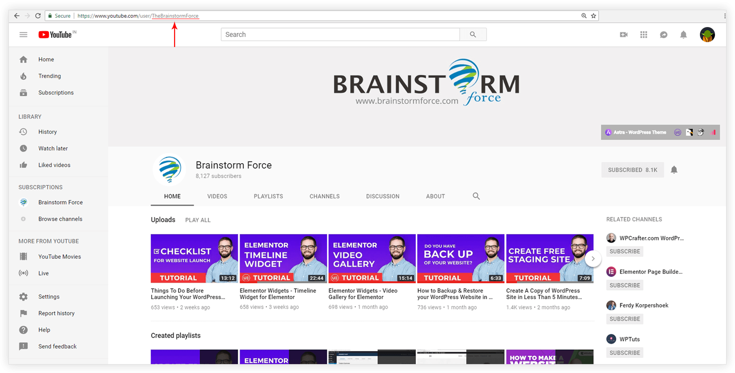Screen dimensions: 735x373
Task: Expand Browse channels in sidebar
Action: [60, 219]
